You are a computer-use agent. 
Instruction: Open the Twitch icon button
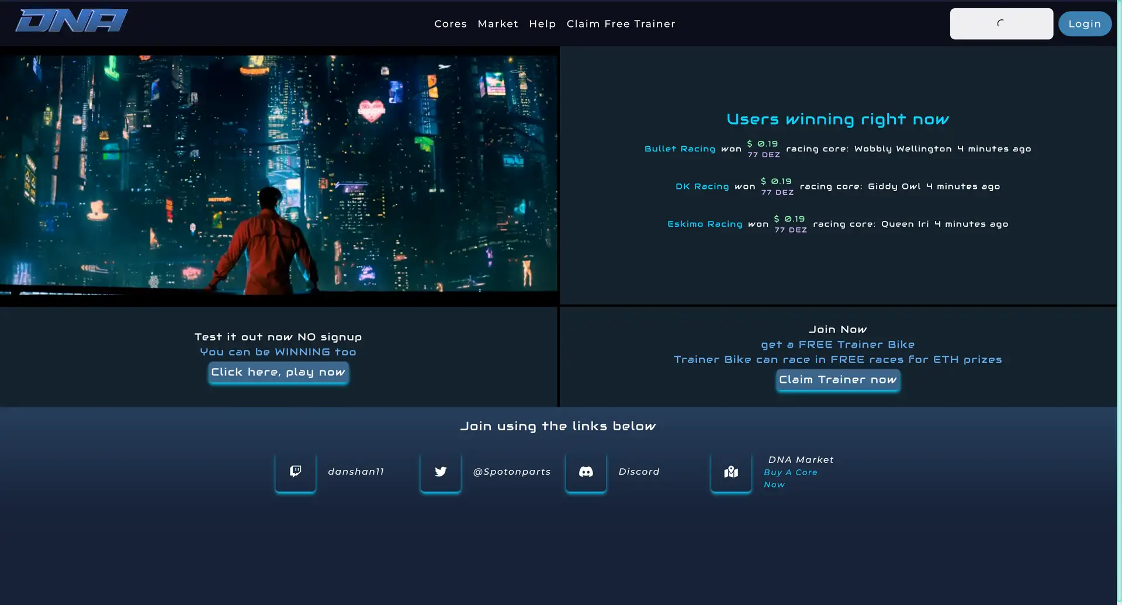[x=296, y=472]
